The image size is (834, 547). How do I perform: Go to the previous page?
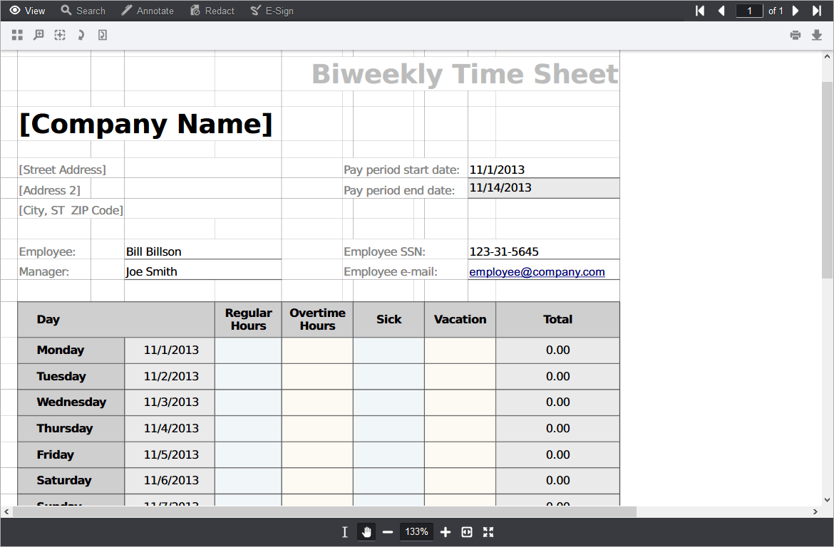721,10
